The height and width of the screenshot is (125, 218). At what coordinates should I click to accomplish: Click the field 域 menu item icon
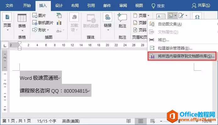point(151,40)
